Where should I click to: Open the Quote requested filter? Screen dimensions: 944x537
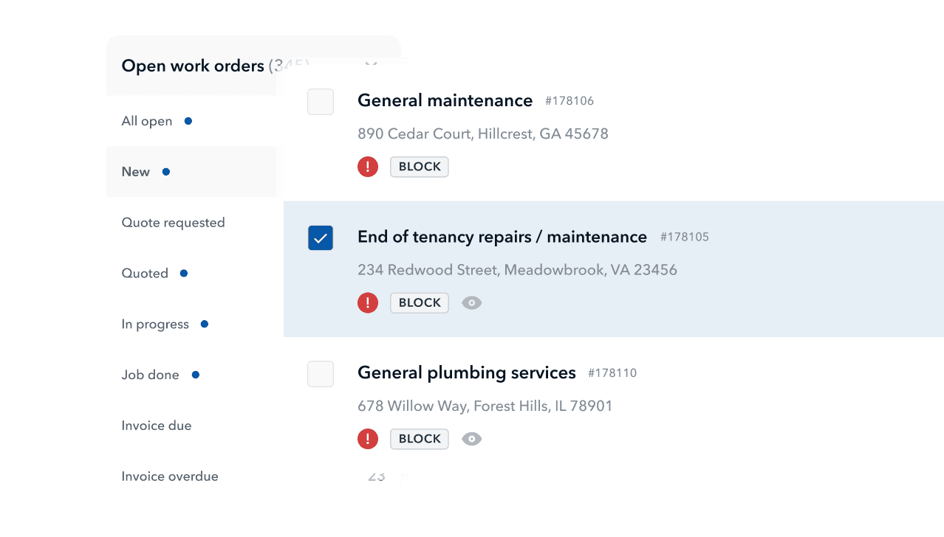(173, 223)
